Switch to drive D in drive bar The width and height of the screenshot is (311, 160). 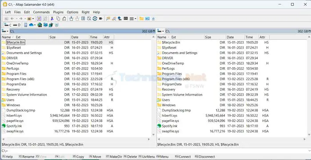click(x=17, y=25)
